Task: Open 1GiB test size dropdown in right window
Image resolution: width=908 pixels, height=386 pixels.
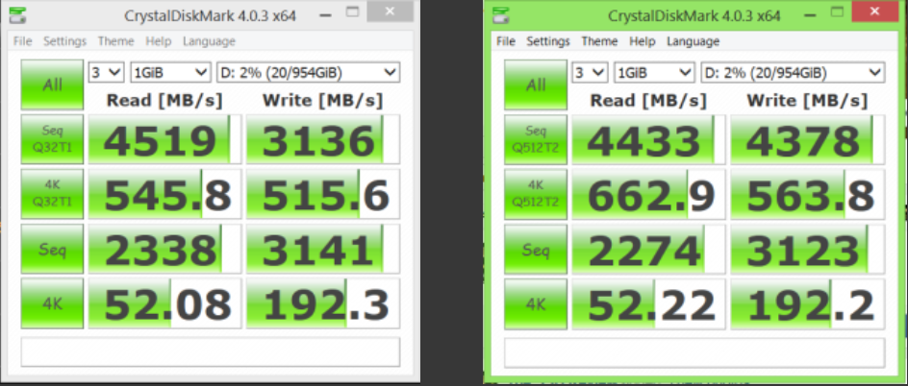Action: pos(654,72)
